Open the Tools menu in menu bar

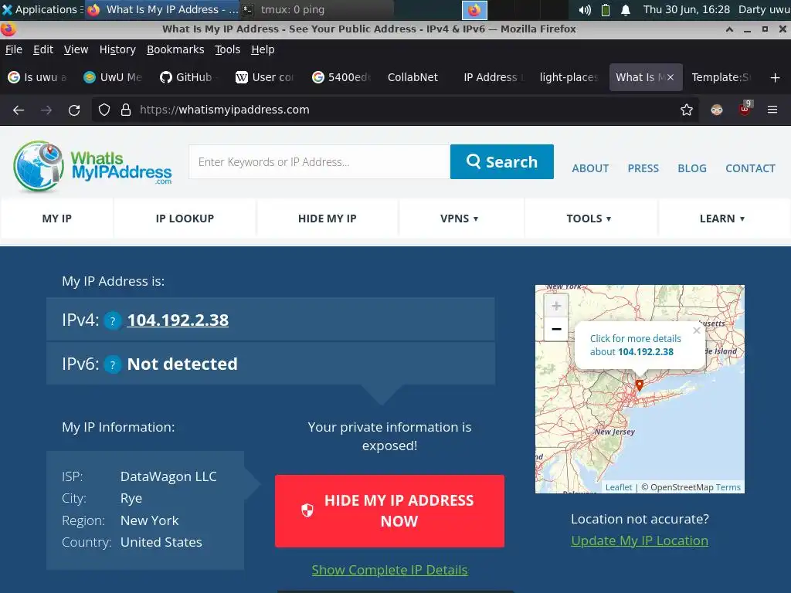tap(228, 49)
